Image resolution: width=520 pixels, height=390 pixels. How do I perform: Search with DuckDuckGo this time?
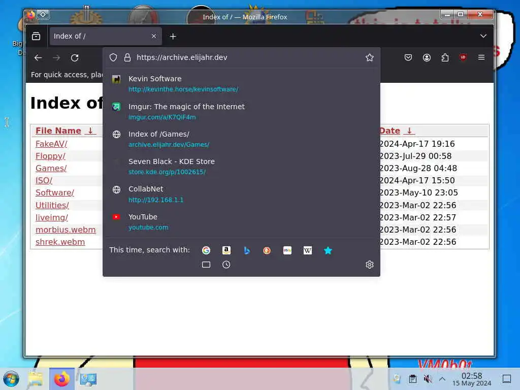[267, 250]
